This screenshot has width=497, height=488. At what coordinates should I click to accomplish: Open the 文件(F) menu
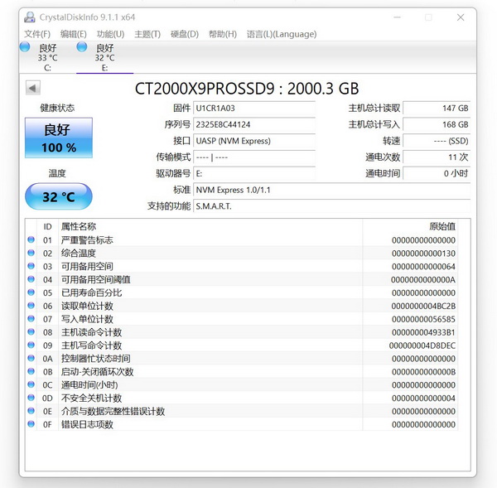(x=37, y=34)
